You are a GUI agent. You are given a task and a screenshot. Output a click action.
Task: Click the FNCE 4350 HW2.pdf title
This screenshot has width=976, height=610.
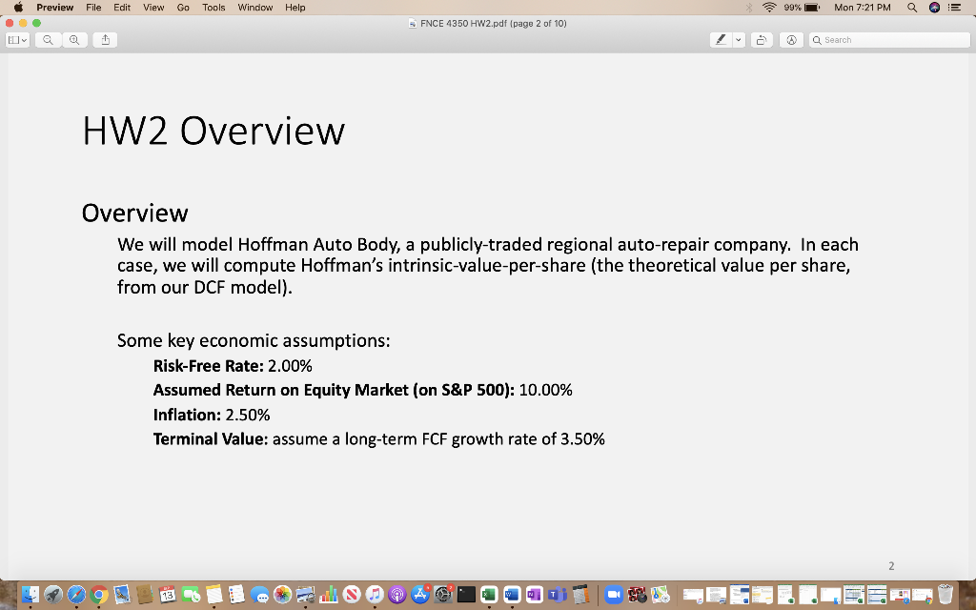pos(488,23)
